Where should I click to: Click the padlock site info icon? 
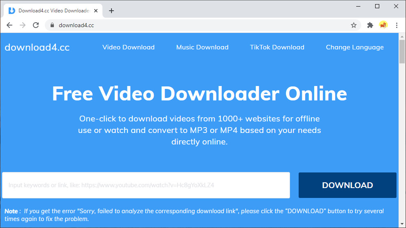tap(52, 25)
